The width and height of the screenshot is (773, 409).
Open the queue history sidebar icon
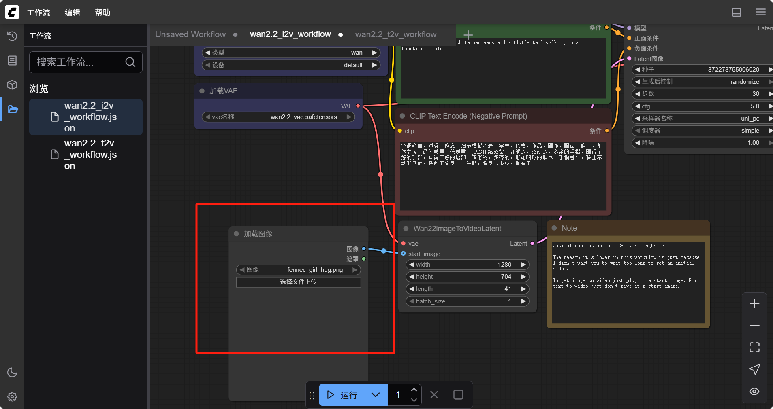pos(12,36)
